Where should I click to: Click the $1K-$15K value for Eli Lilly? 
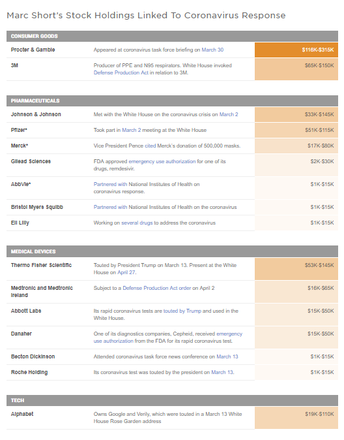click(322, 223)
